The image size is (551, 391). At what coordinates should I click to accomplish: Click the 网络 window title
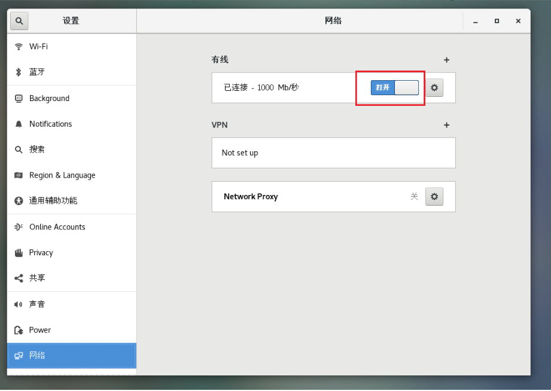[333, 21]
